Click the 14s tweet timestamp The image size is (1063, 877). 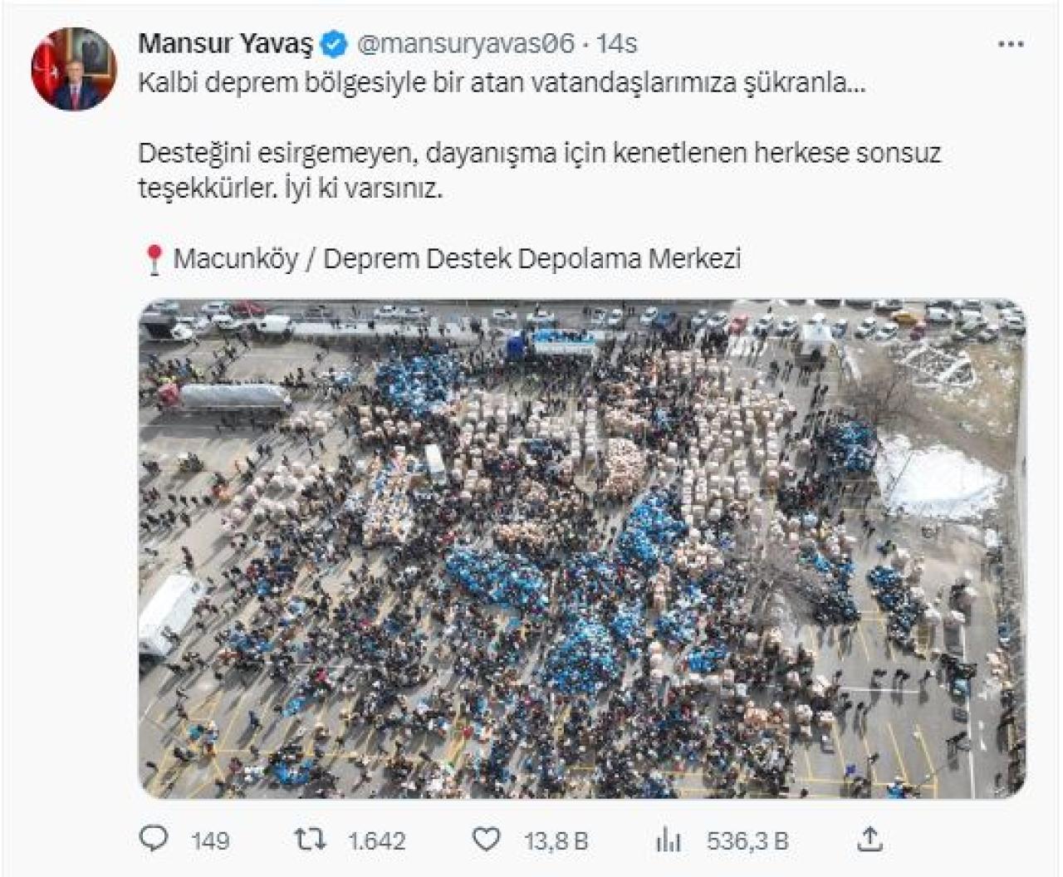[x=616, y=44]
